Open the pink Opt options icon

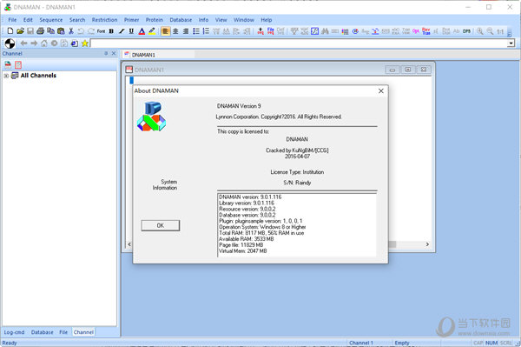coord(416,31)
